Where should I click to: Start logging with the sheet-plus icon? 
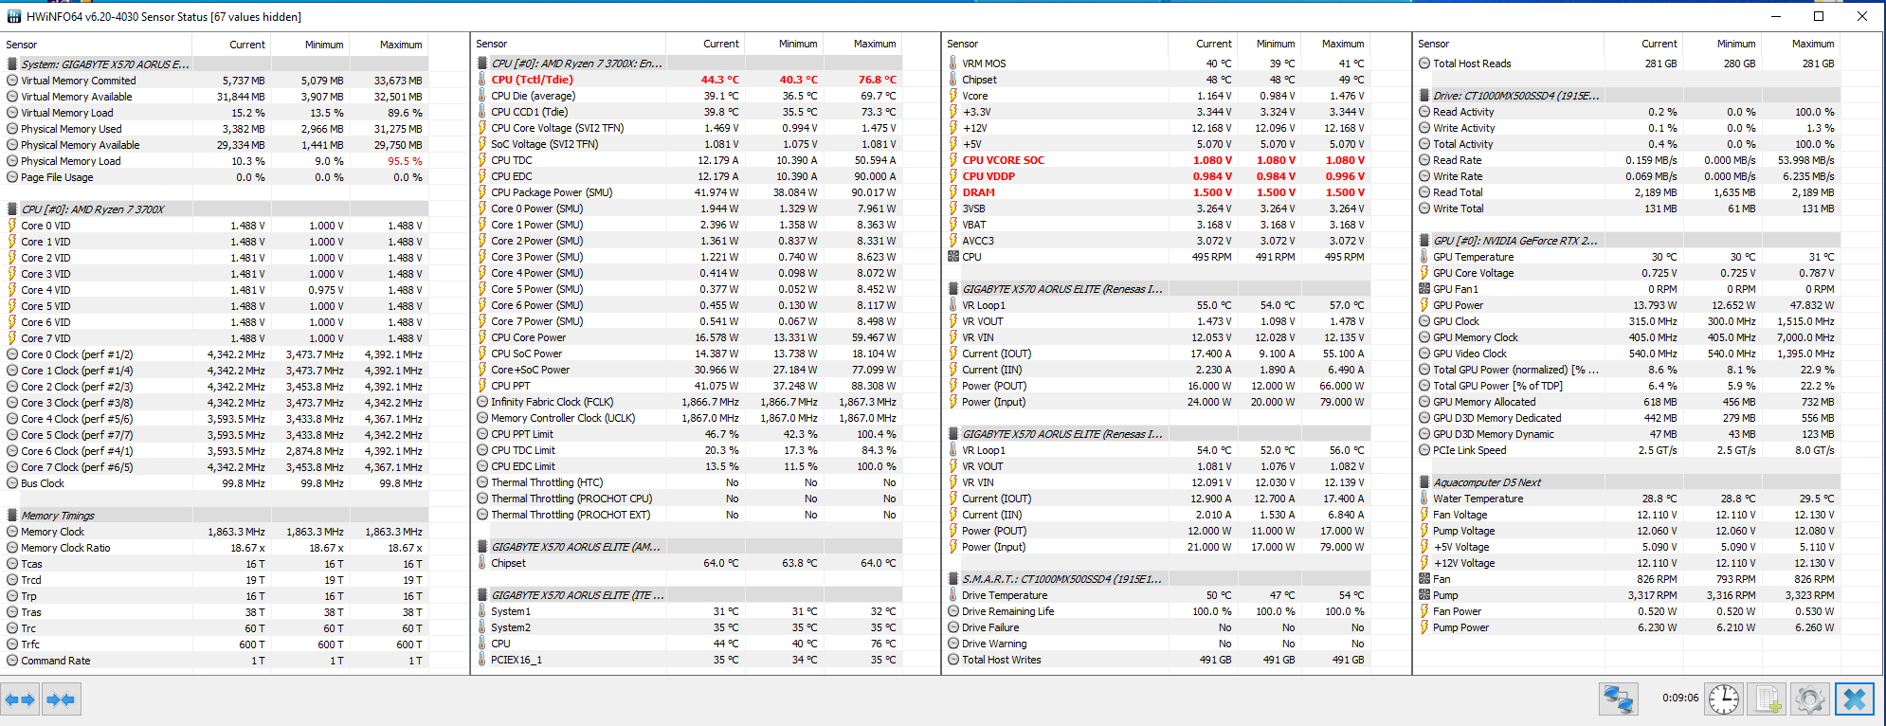[1767, 699]
